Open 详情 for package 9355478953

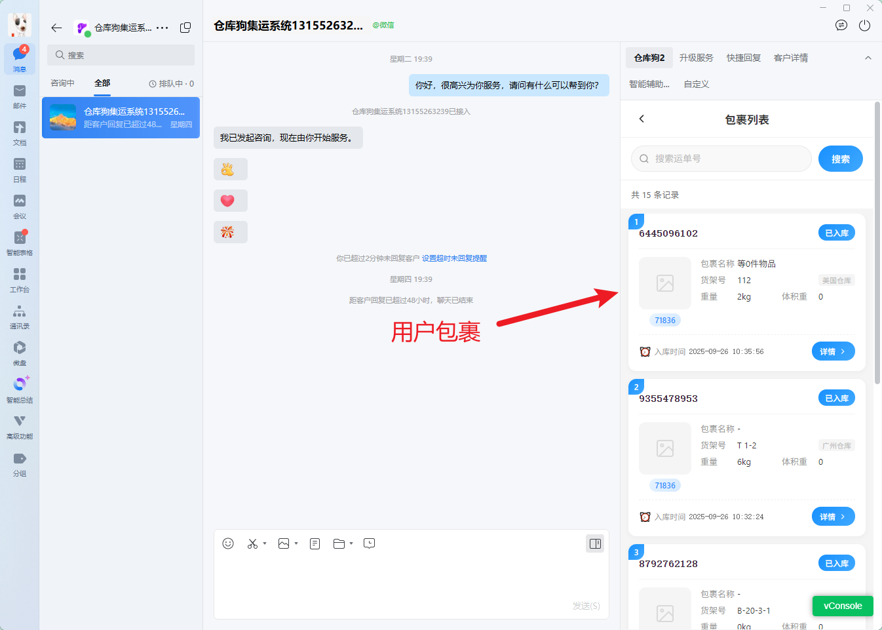834,517
